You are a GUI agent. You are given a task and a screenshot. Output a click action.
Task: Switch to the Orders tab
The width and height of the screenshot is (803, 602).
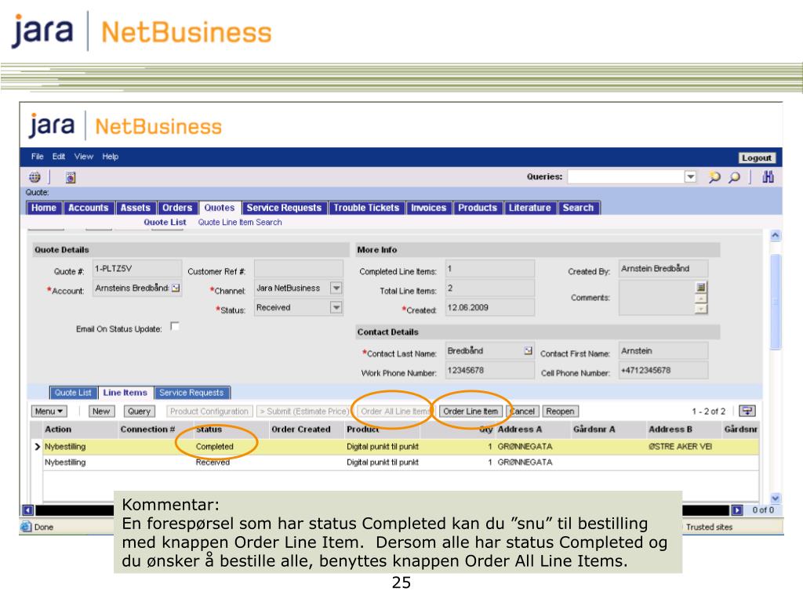click(x=177, y=208)
